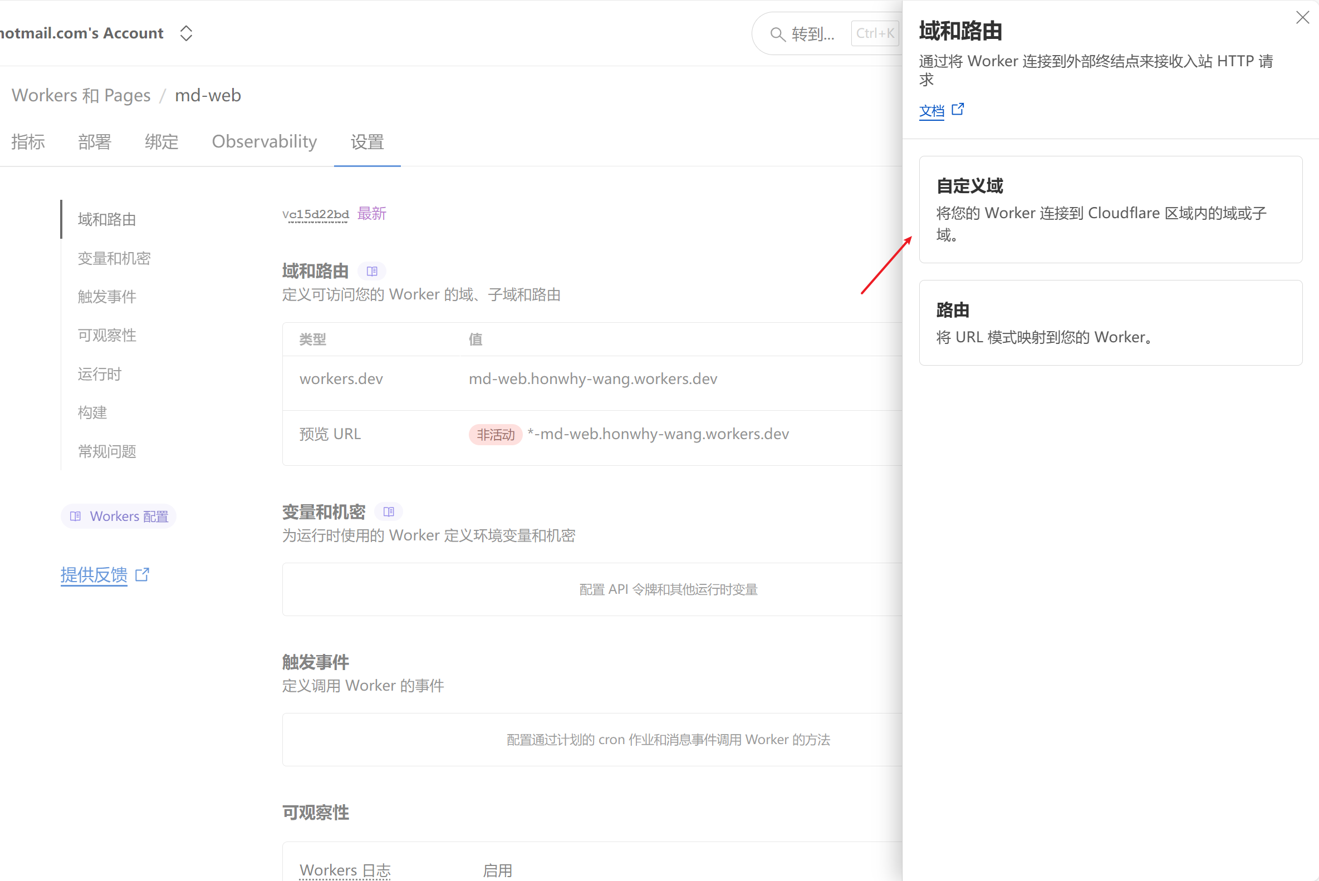The image size is (1319, 881).
Task: Click the docs icon beside 域和路由 heading
Action: [372, 272]
